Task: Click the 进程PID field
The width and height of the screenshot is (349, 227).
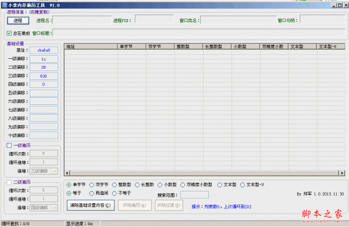Action: click(155, 19)
